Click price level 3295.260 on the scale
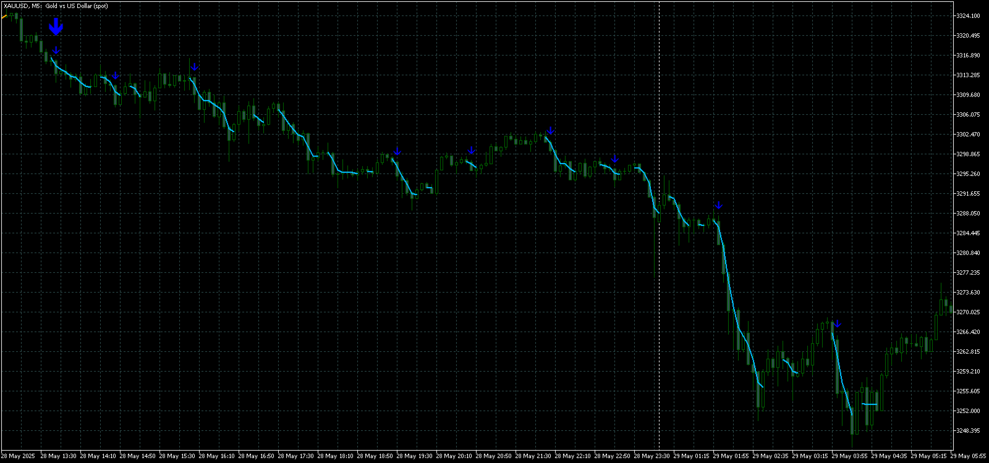This screenshot has height=463, width=989. [x=968, y=174]
